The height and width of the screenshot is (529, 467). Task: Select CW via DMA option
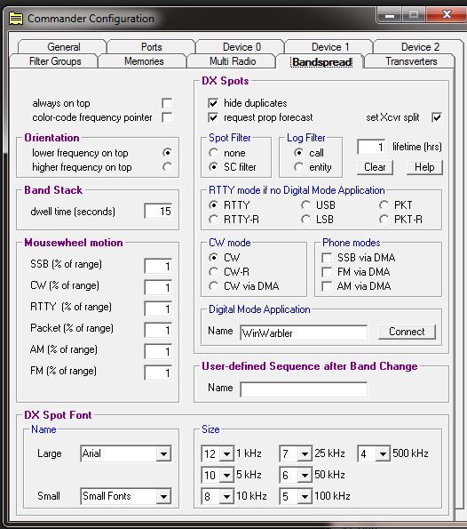[213, 286]
